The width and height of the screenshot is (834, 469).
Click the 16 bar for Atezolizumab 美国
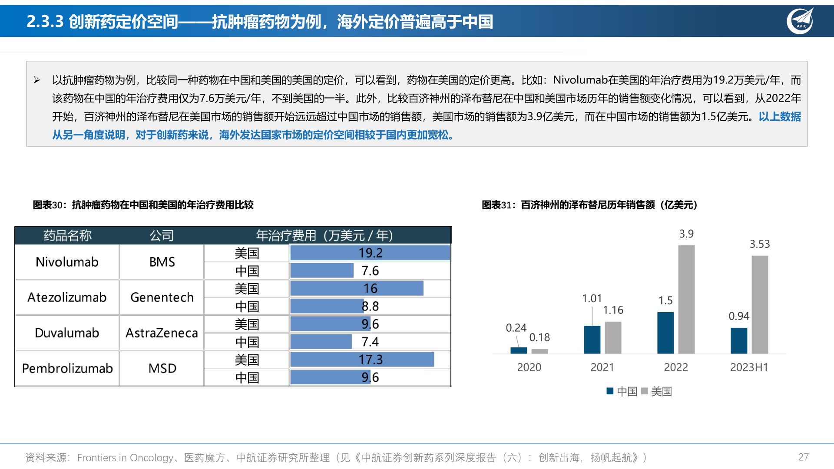(357, 288)
